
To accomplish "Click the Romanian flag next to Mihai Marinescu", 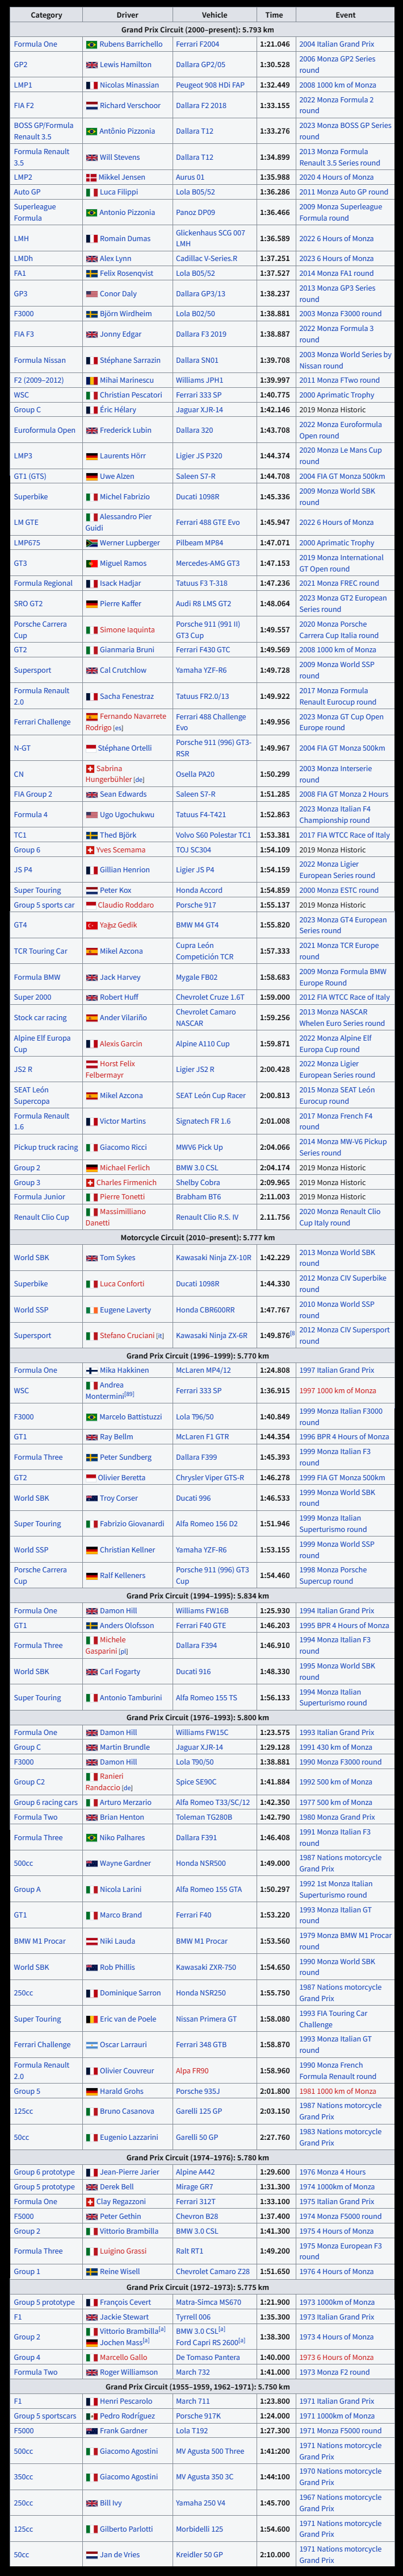I will [91, 380].
